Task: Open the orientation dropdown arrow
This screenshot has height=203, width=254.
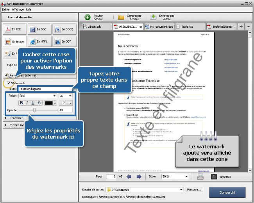Action: [70, 103]
